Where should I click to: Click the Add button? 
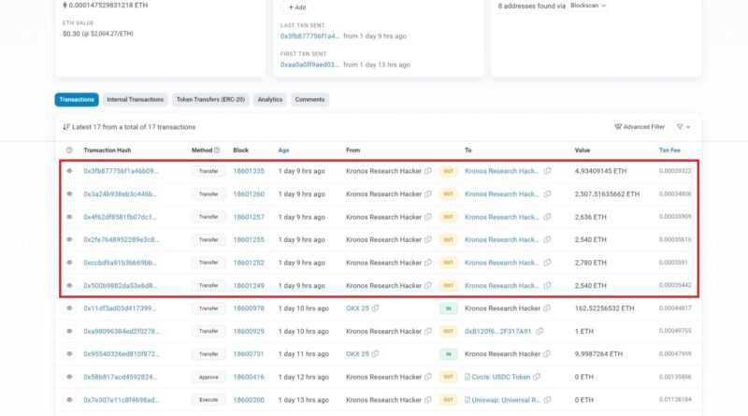click(x=297, y=7)
